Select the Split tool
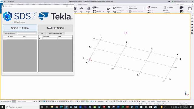 (x=166, y=11)
